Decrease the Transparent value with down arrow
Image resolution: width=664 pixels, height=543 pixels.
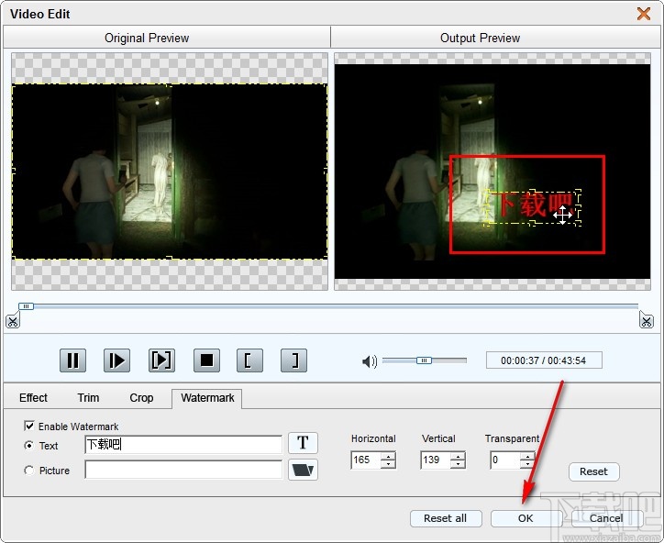(527, 464)
